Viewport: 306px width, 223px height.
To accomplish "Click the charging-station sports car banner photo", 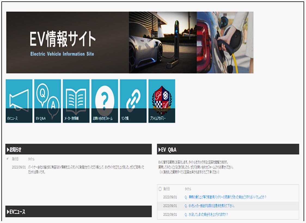I will [x=163, y=42].
